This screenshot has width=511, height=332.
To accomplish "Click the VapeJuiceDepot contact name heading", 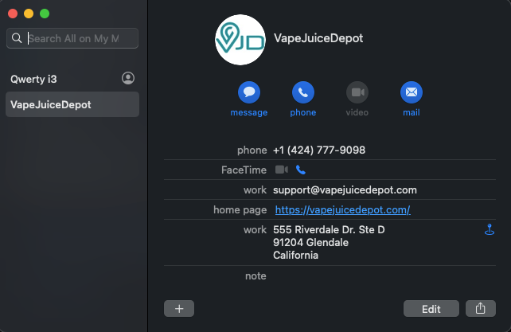I will click(318, 38).
